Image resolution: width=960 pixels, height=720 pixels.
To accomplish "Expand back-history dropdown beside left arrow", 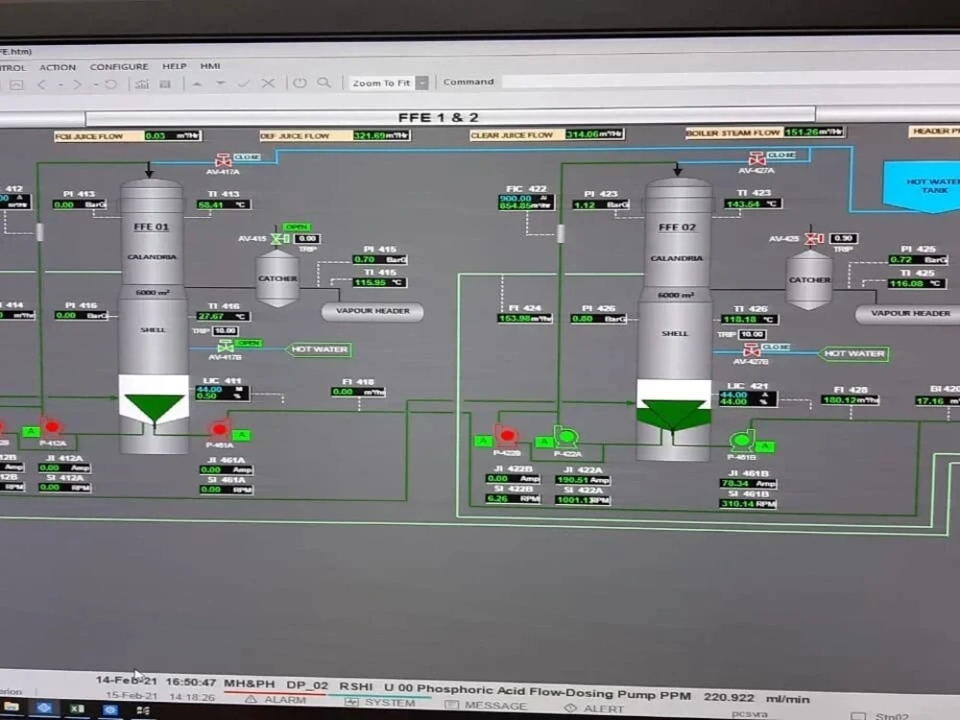I will pos(60,85).
